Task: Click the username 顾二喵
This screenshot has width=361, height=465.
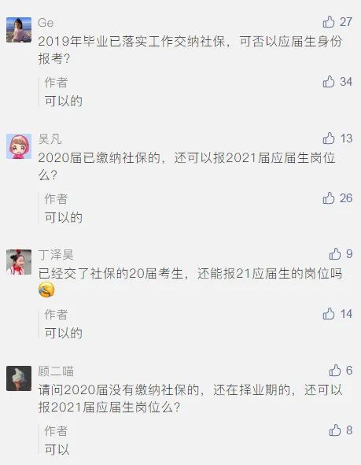Action: (56, 371)
